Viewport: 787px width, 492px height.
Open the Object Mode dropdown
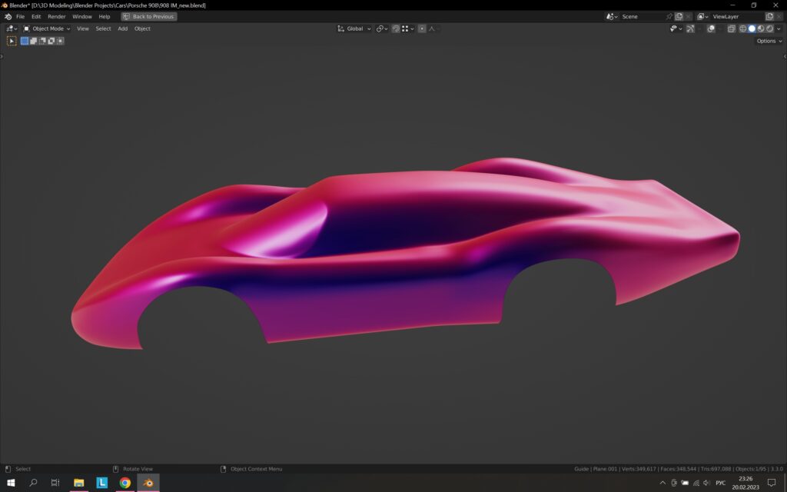click(47, 28)
